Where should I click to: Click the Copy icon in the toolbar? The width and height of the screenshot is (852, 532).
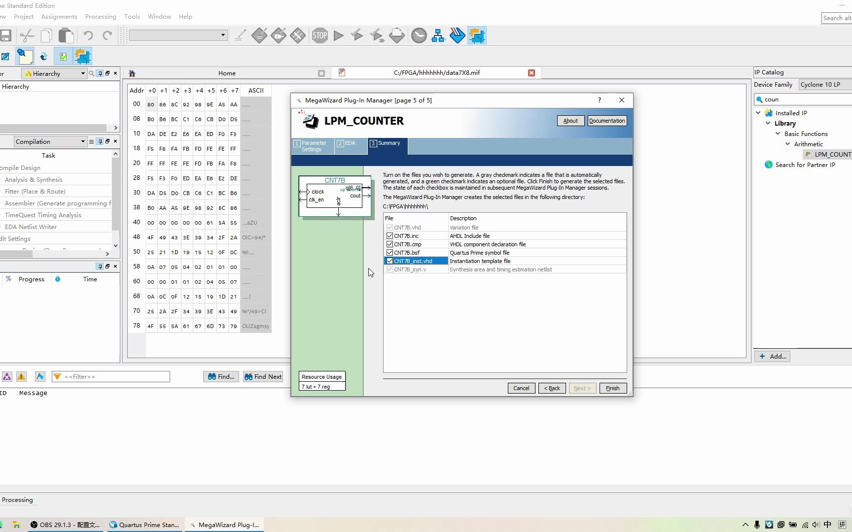click(47, 35)
